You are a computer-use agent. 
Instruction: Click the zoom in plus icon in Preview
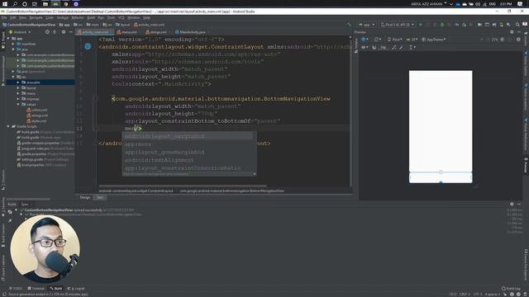point(502,40)
